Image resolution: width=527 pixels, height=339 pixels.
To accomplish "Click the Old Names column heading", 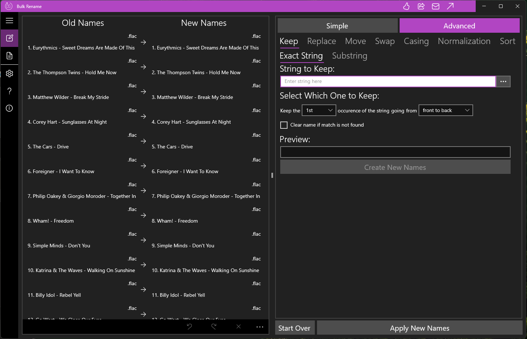I will (x=83, y=23).
